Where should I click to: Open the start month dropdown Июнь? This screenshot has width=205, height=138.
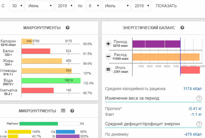[x=39, y=6]
